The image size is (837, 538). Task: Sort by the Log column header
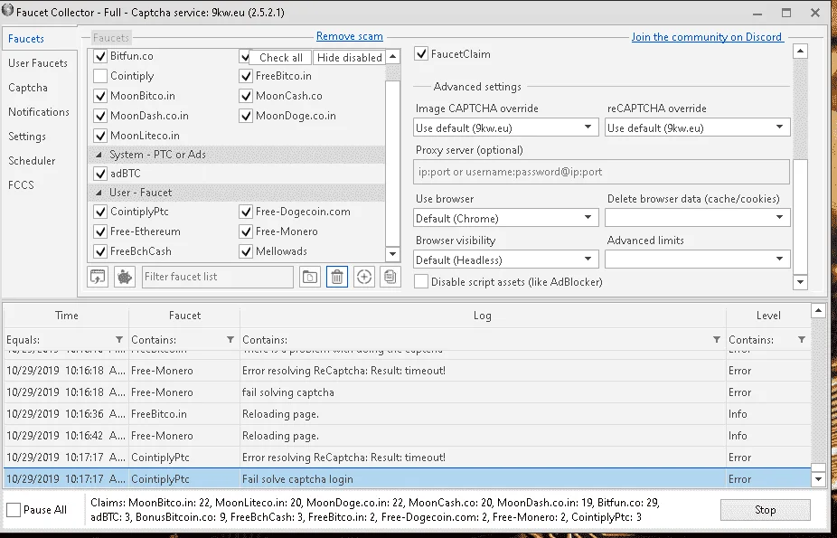click(483, 316)
